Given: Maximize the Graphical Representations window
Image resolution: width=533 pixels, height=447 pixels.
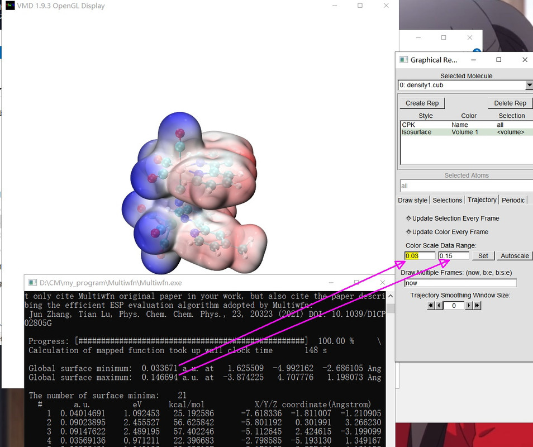Looking at the screenshot, I should tap(499, 60).
